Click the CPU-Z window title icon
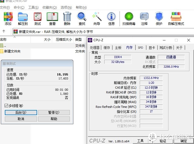Viewport: 194px width, 144px height. 90,40
